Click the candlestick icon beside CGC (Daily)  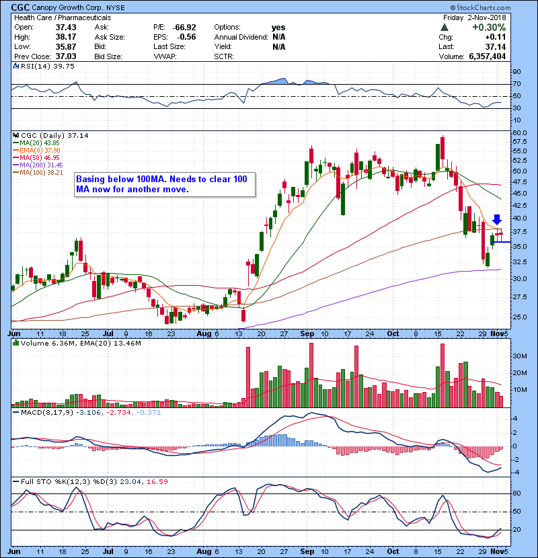(x=15, y=135)
